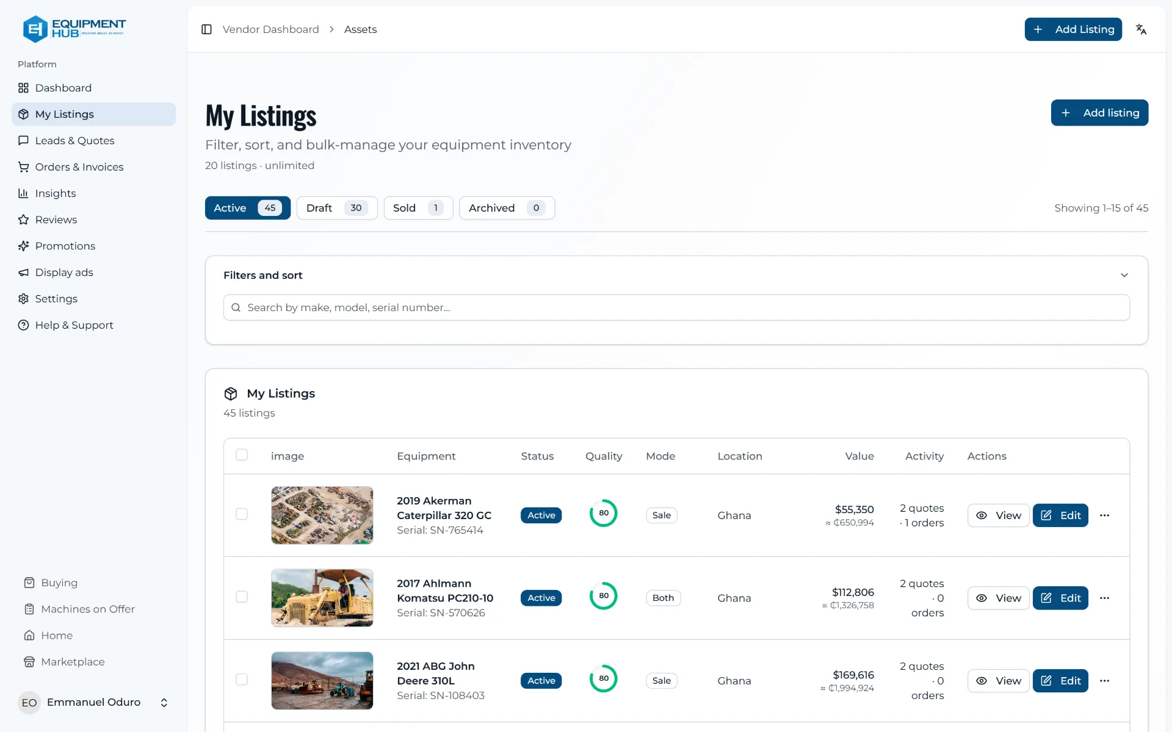Edit the Komatsu PC210-10 listing

pyautogui.click(x=1060, y=598)
